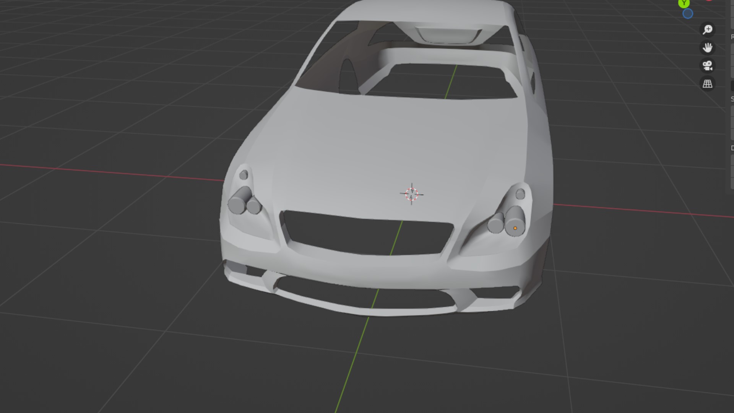Click the green Y axis gizmo ball
Image resolution: width=734 pixels, height=413 pixels.
[x=684, y=3]
